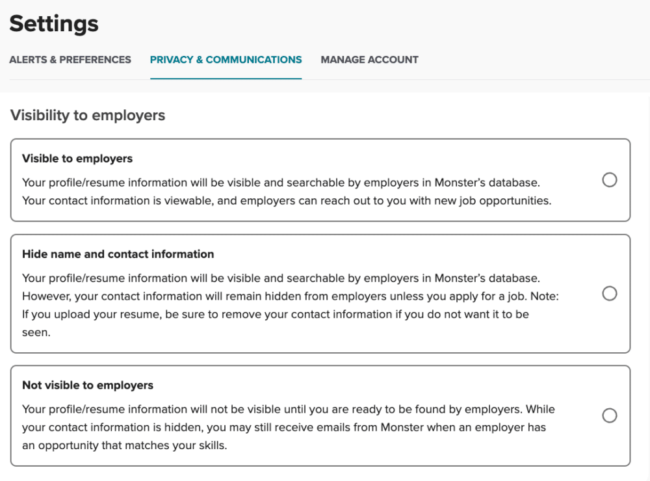The height and width of the screenshot is (481, 650).
Task: Click the Settings page heading
Action: (x=54, y=23)
